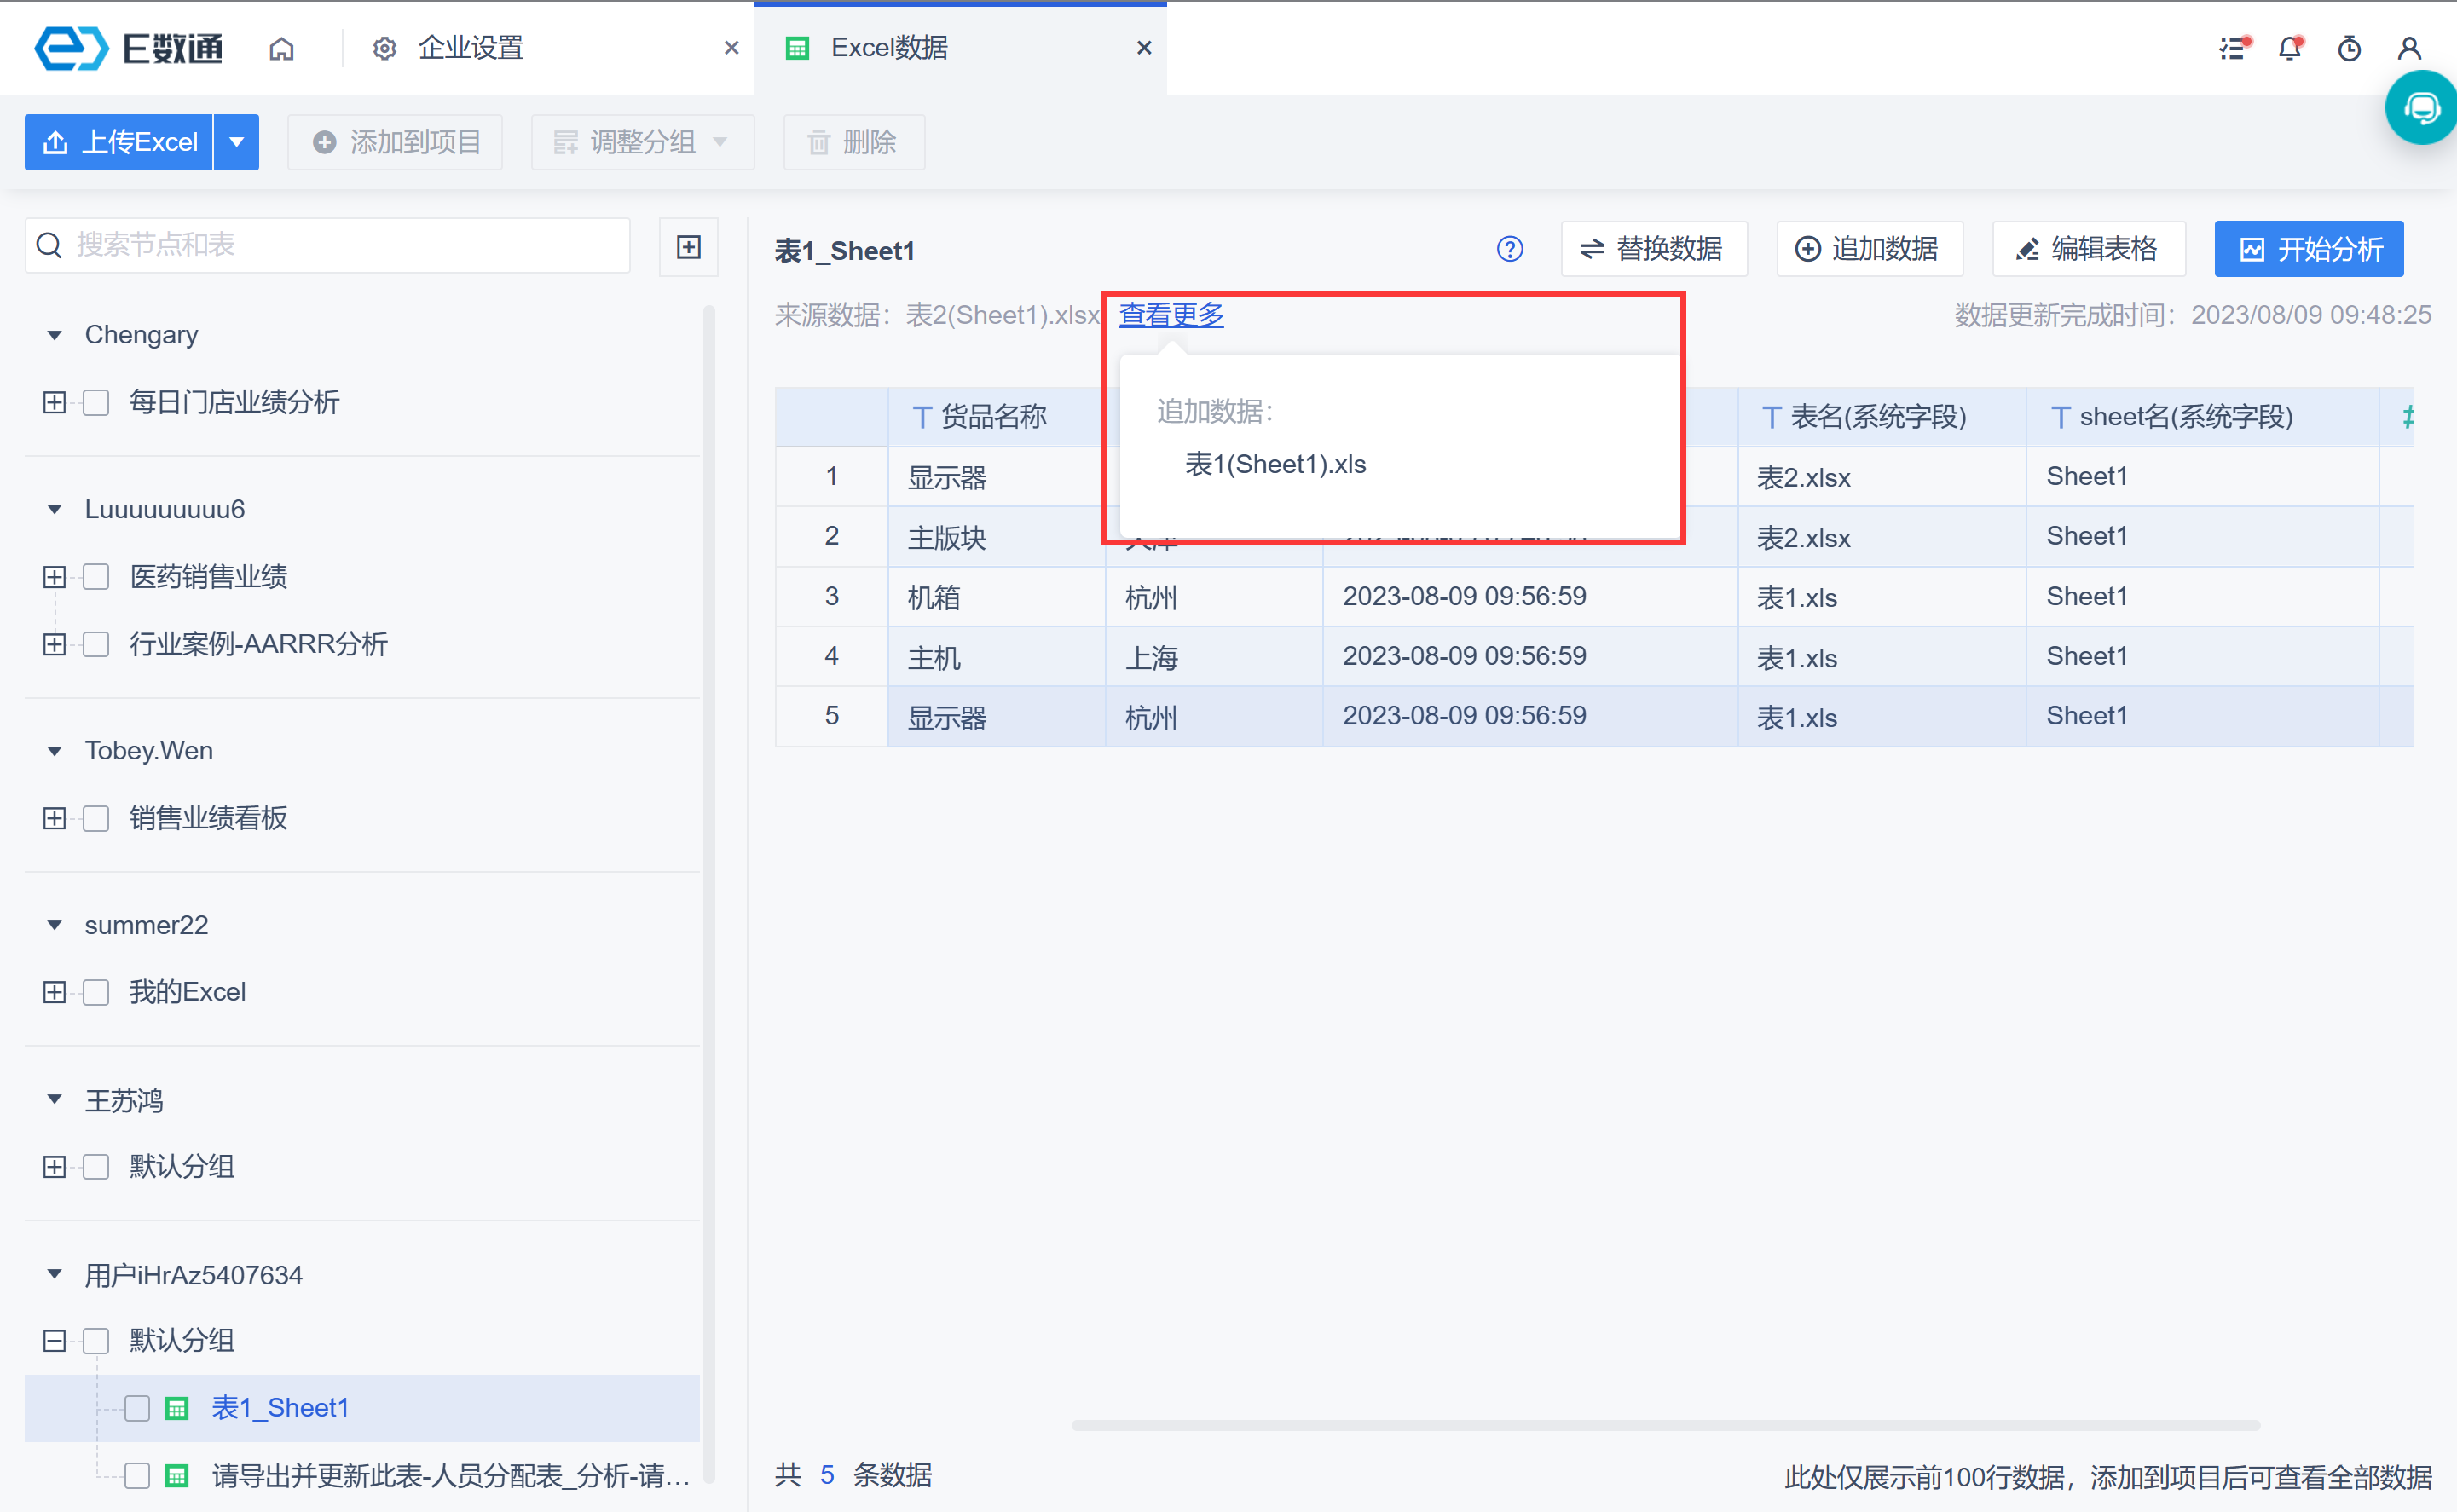Click the 开始分析 button

tap(2308, 249)
